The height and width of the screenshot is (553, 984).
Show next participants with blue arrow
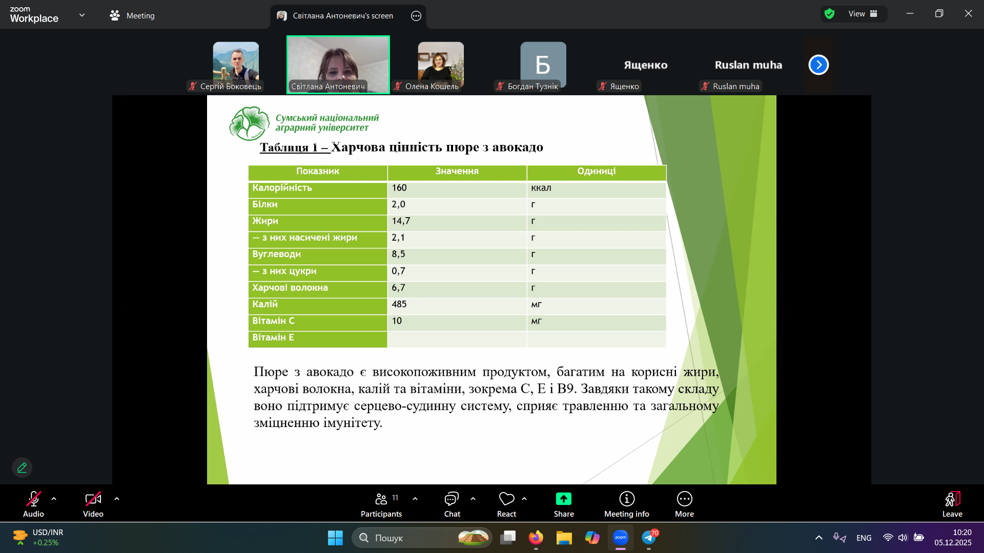818,65
